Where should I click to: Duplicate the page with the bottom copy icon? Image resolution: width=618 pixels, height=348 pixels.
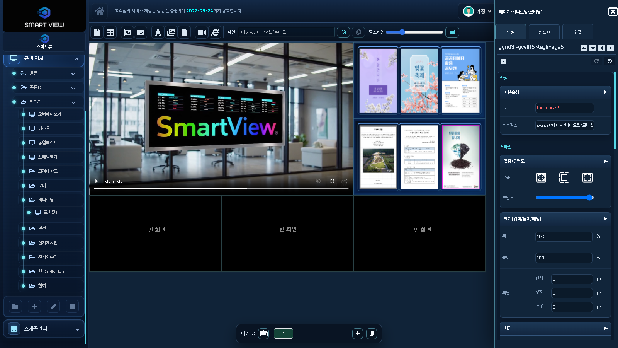click(372, 333)
